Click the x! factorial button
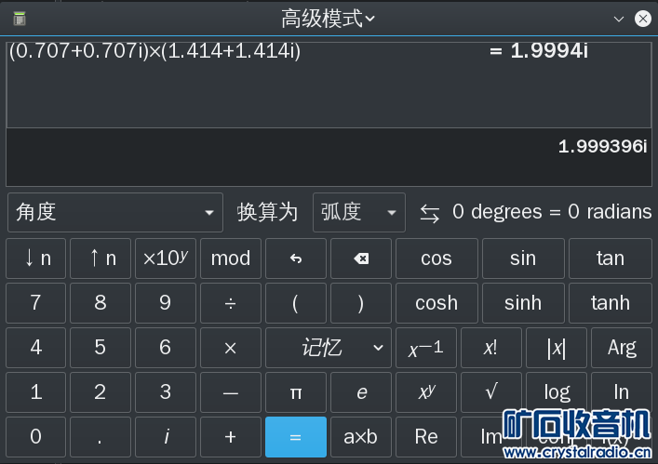This screenshot has width=658, height=464. click(491, 348)
